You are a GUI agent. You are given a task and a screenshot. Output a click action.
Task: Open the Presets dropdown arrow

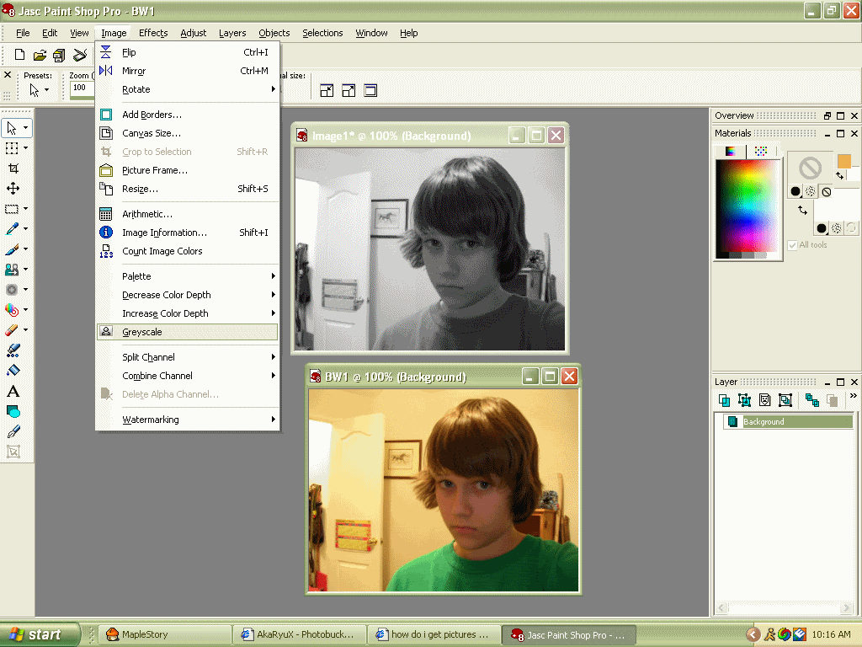tap(47, 89)
